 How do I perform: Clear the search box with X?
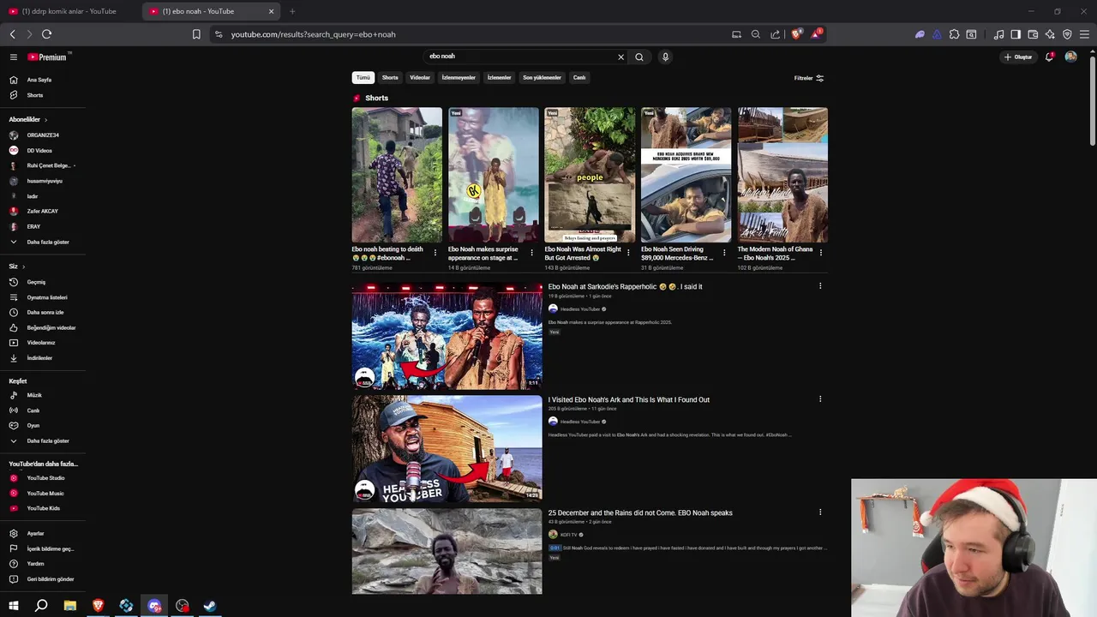[x=621, y=57]
